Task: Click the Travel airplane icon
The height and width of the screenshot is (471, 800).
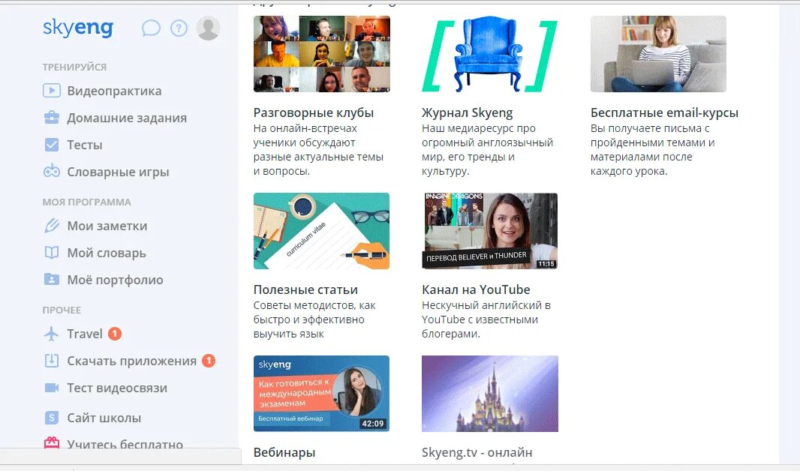Action: [52, 333]
